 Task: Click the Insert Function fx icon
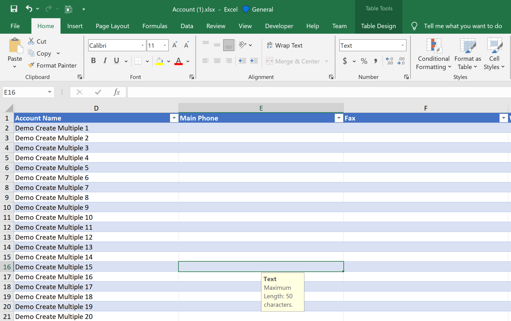coord(116,92)
